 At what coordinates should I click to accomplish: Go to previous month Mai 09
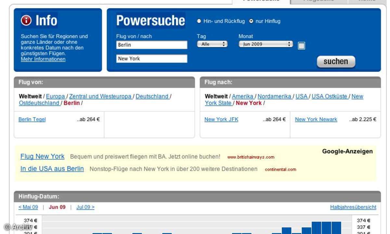click(x=28, y=207)
